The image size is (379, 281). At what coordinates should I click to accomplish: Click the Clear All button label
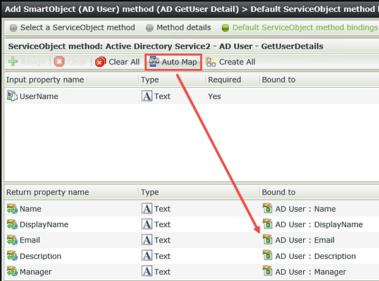(124, 62)
